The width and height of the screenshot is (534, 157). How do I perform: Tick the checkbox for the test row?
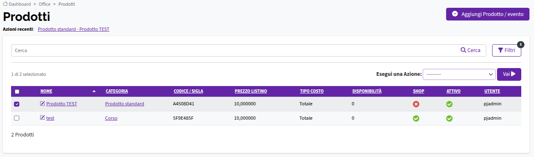pos(17,118)
